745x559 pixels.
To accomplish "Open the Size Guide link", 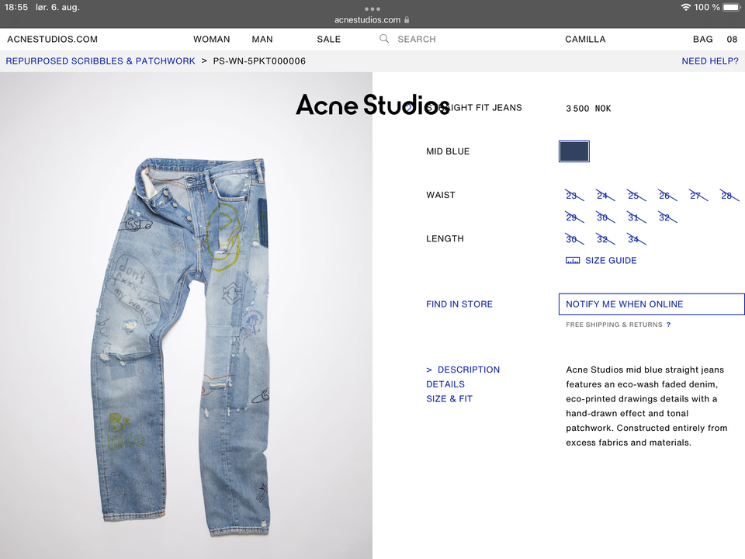I will point(611,261).
